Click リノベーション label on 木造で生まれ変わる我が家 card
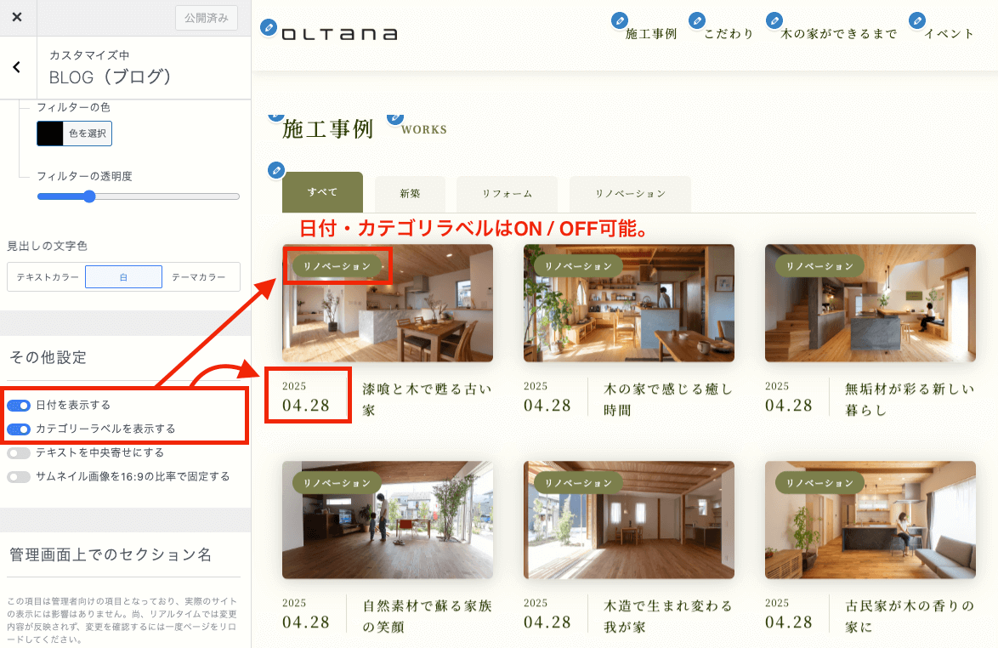The image size is (998, 648). pos(578,483)
